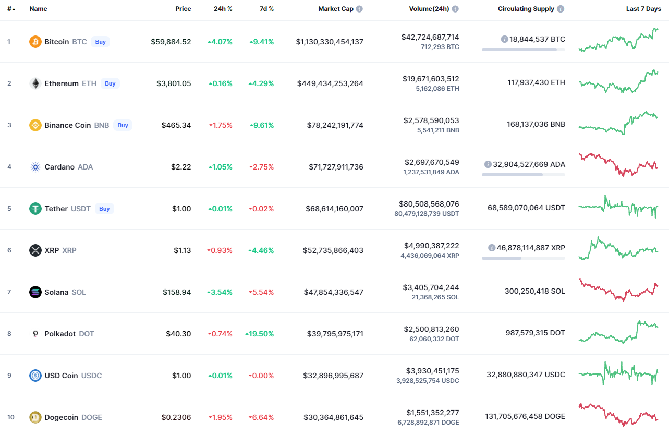The width and height of the screenshot is (669, 434).
Task: Click Buy button next to Binance Coin
Action: (123, 125)
